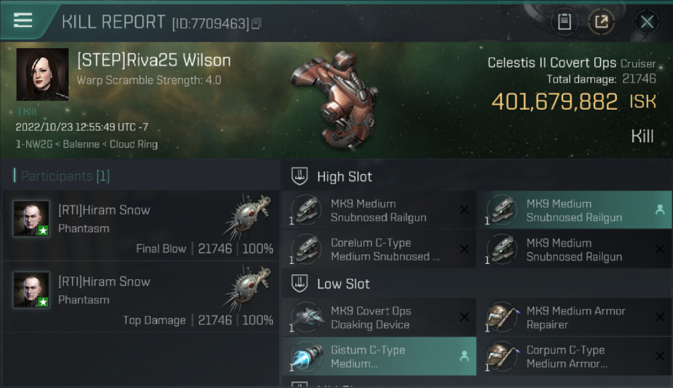Click Riva25 Wilson's portrait
This screenshot has width=673, height=388.
42,74
